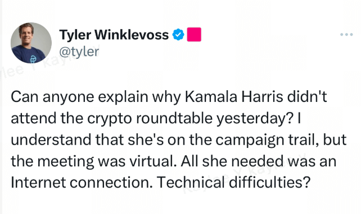Click the word "understand" in the tweet

(x=51, y=139)
